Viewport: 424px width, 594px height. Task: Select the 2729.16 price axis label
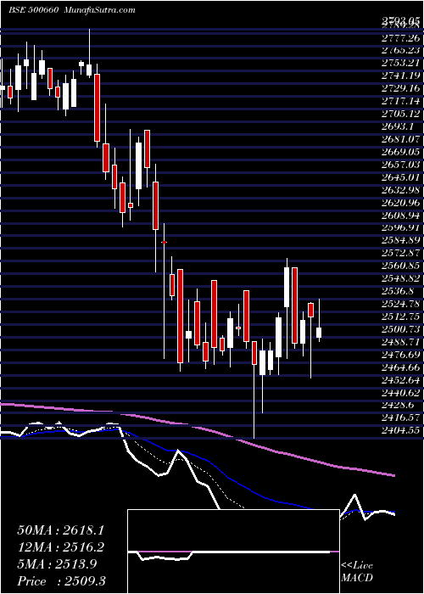[x=401, y=88]
